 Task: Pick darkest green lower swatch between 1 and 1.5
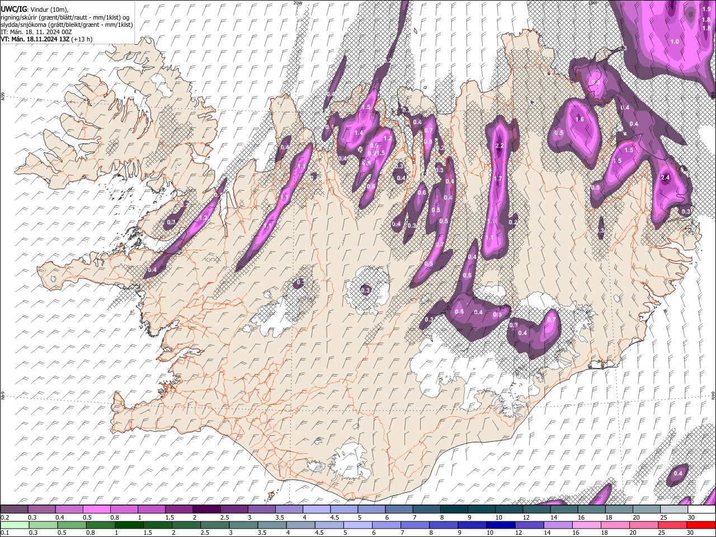pos(129,525)
